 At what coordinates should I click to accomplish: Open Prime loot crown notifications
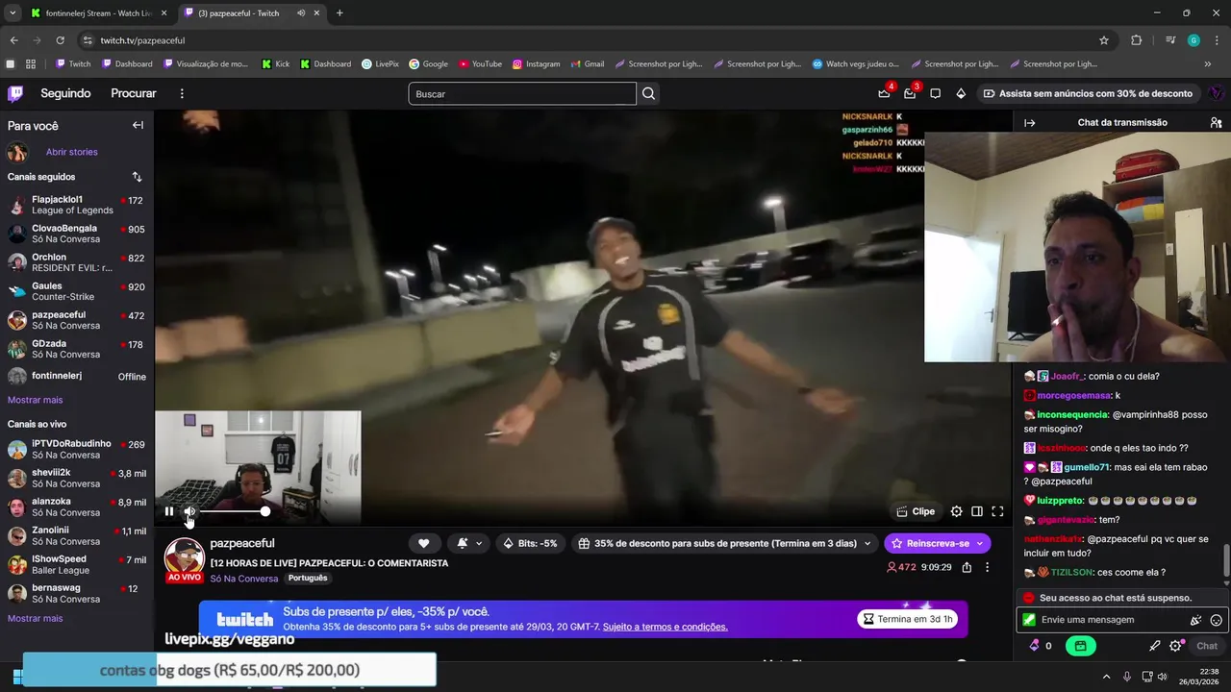pos(884,93)
